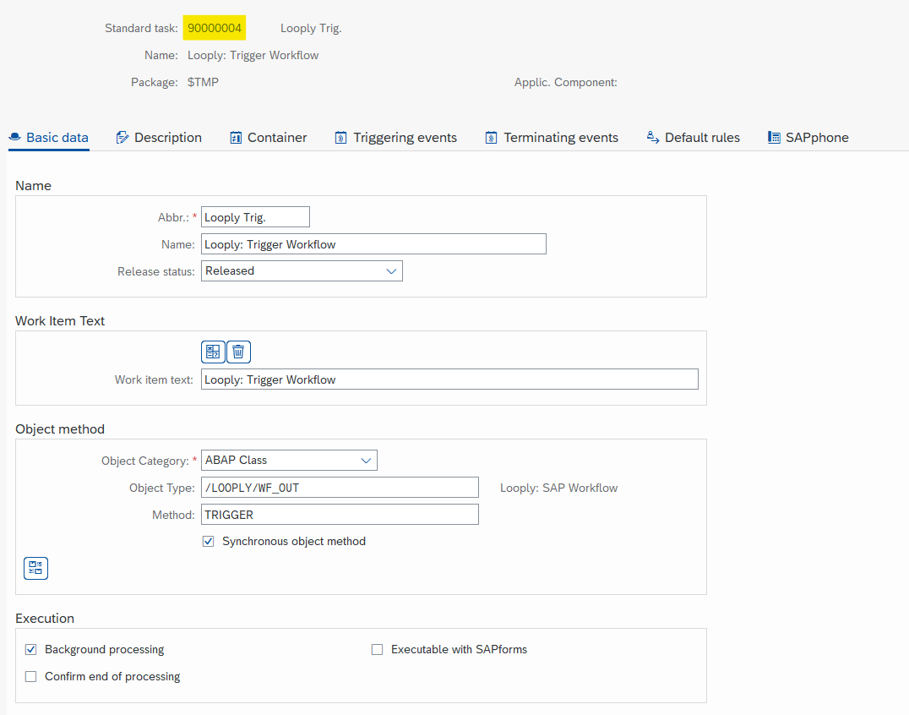
Task: Click the Abbr. input field
Action: 255,217
